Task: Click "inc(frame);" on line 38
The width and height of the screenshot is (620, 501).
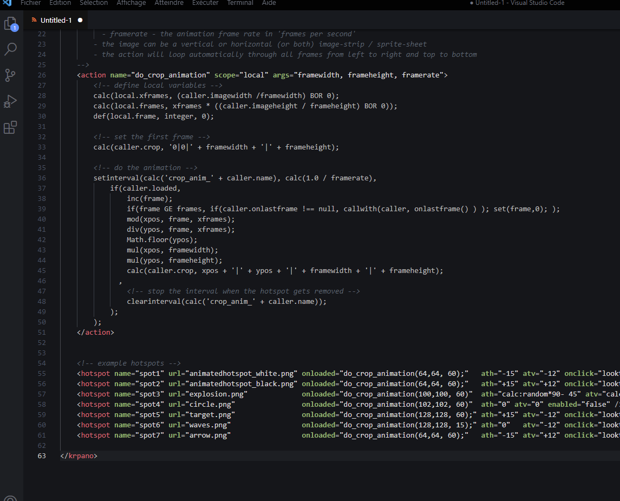Action: [149, 198]
